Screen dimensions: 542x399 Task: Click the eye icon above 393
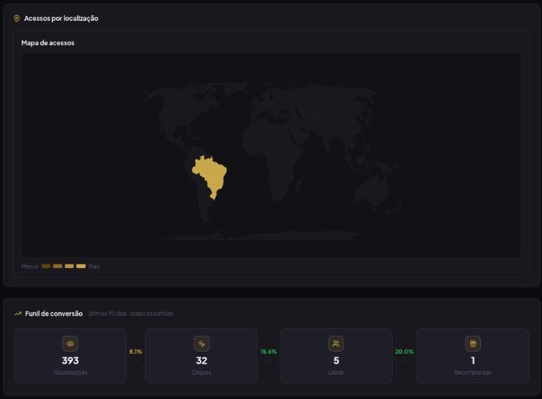tap(70, 344)
